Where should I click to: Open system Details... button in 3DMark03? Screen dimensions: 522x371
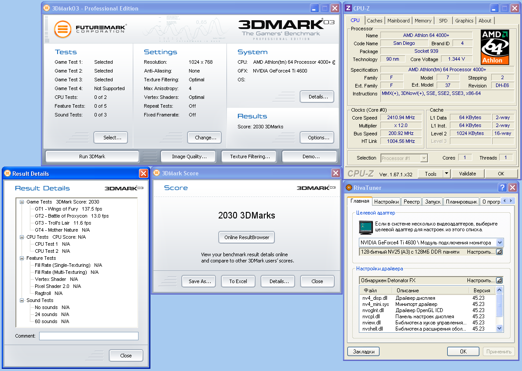tap(317, 97)
